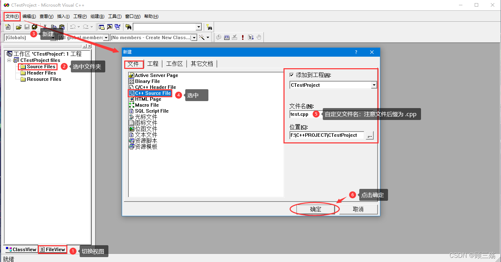Switch to the 工程 tab in the dialog
Screen dimensions: 501x262
[153, 63]
